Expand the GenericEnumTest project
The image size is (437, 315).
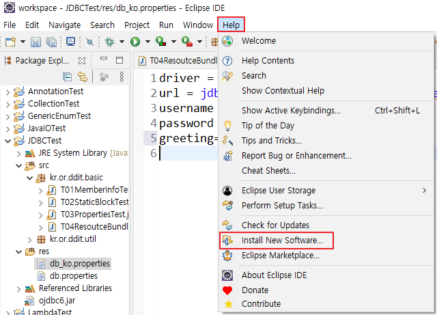(x=8, y=117)
